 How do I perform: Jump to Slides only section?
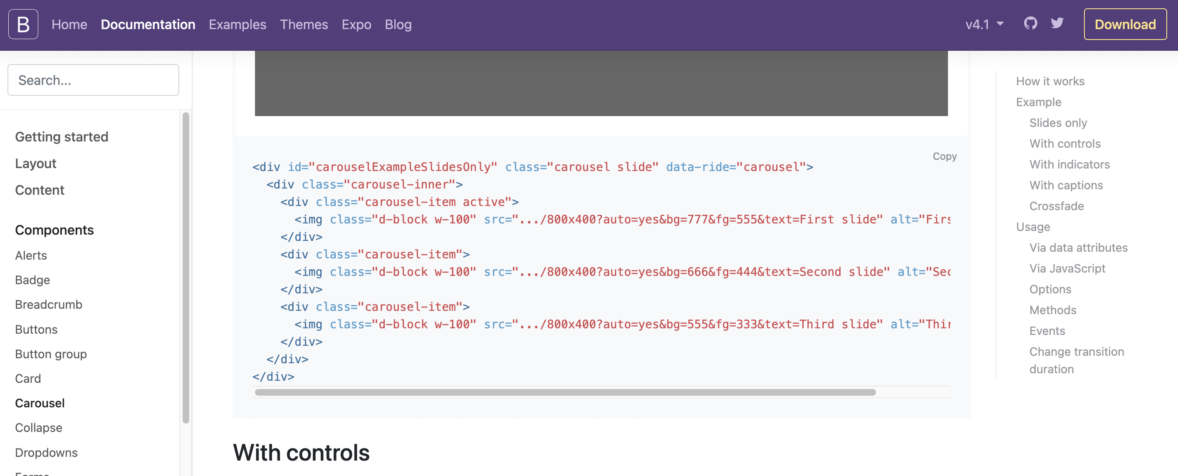pyautogui.click(x=1058, y=123)
